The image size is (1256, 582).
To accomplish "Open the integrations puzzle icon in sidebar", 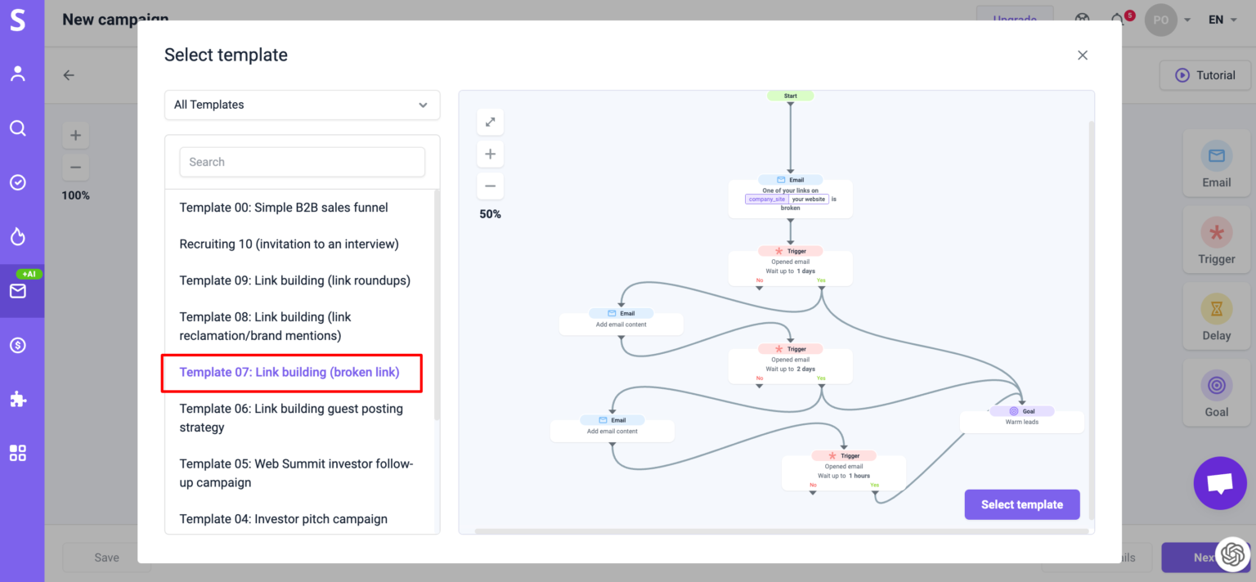I will coord(18,399).
